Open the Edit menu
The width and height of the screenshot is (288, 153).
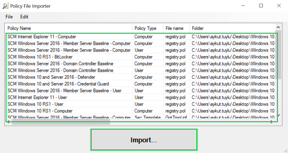click(x=24, y=17)
